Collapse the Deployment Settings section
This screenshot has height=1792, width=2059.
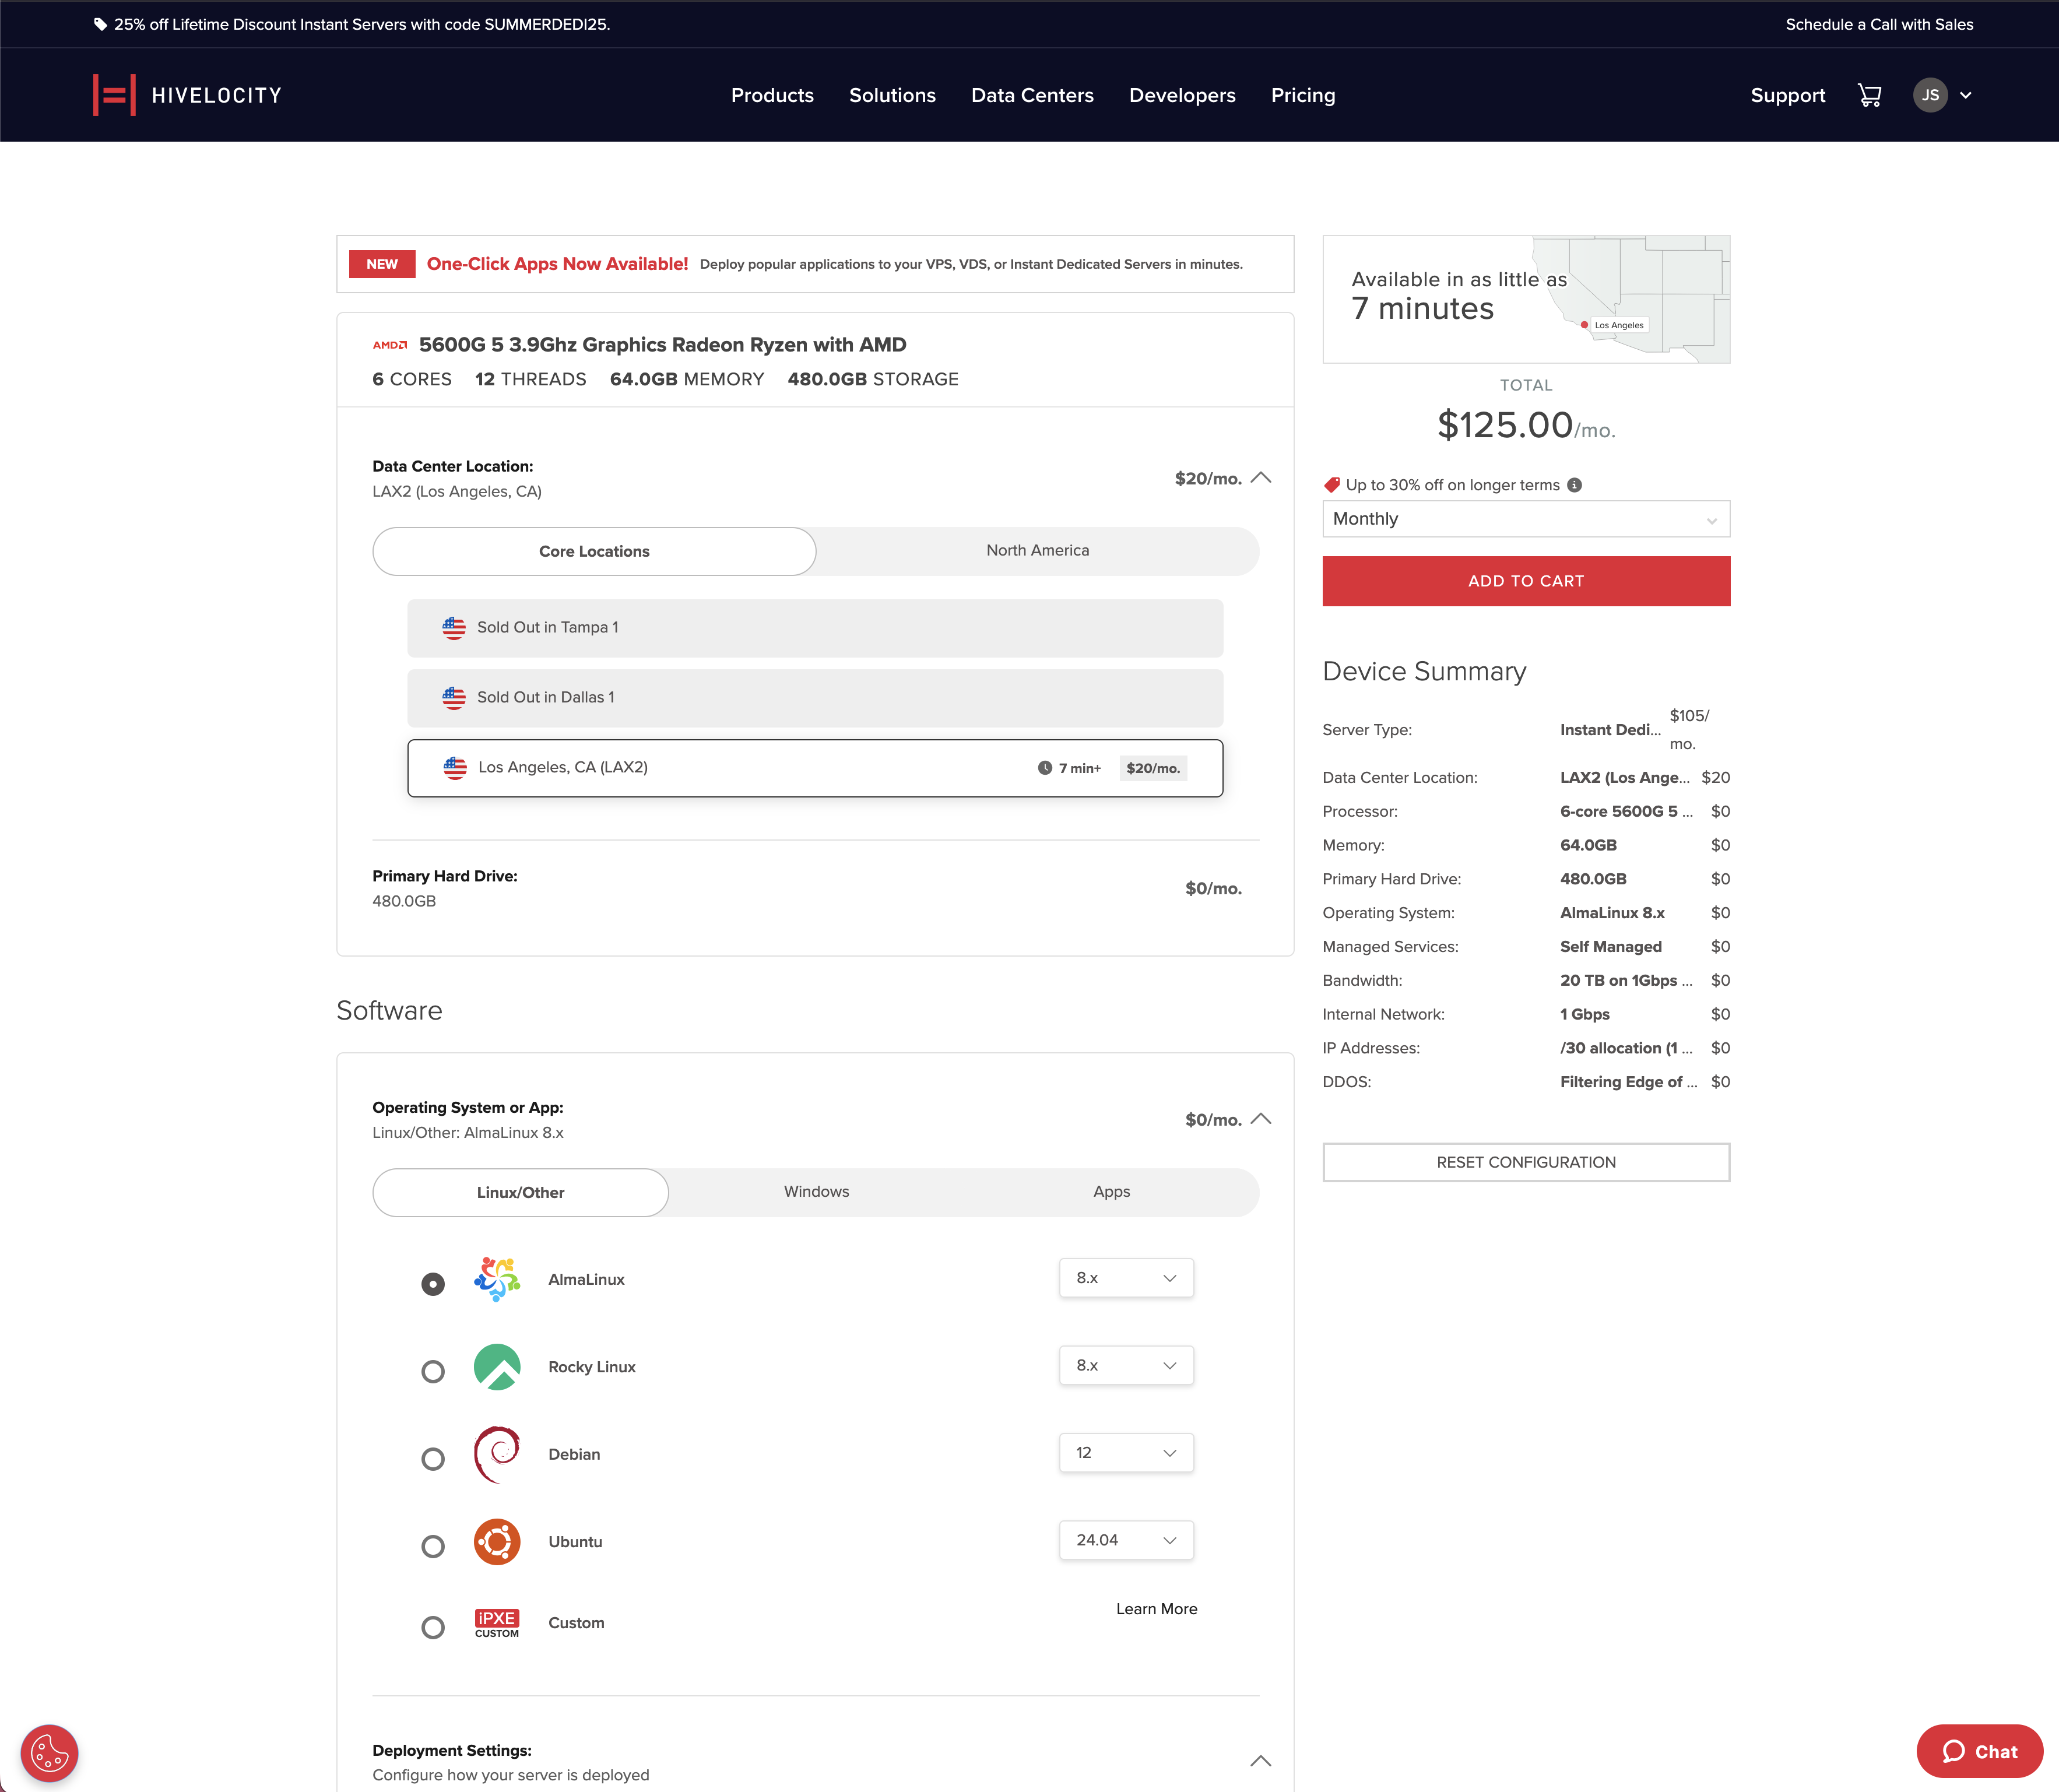(x=1261, y=1762)
